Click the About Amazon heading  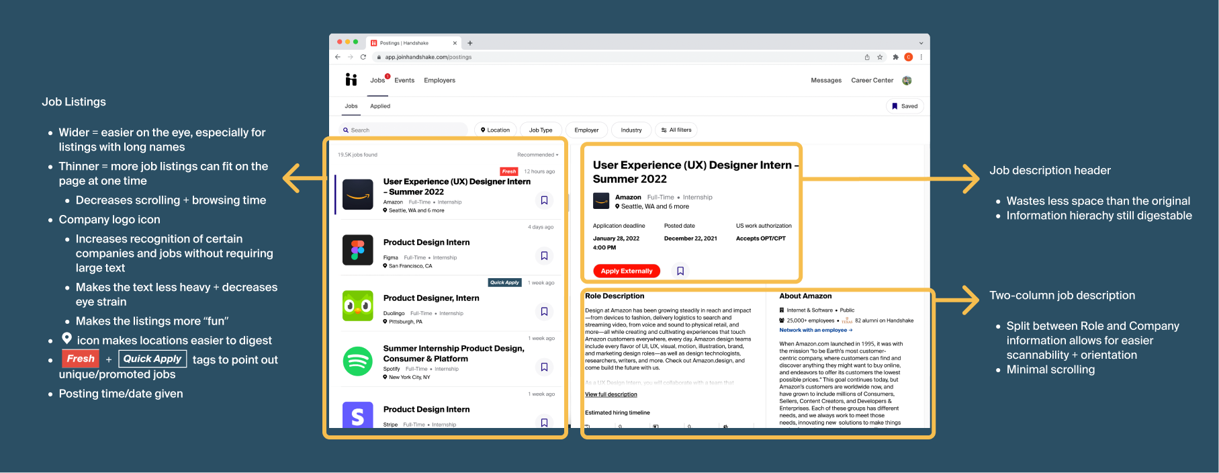pos(805,296)
